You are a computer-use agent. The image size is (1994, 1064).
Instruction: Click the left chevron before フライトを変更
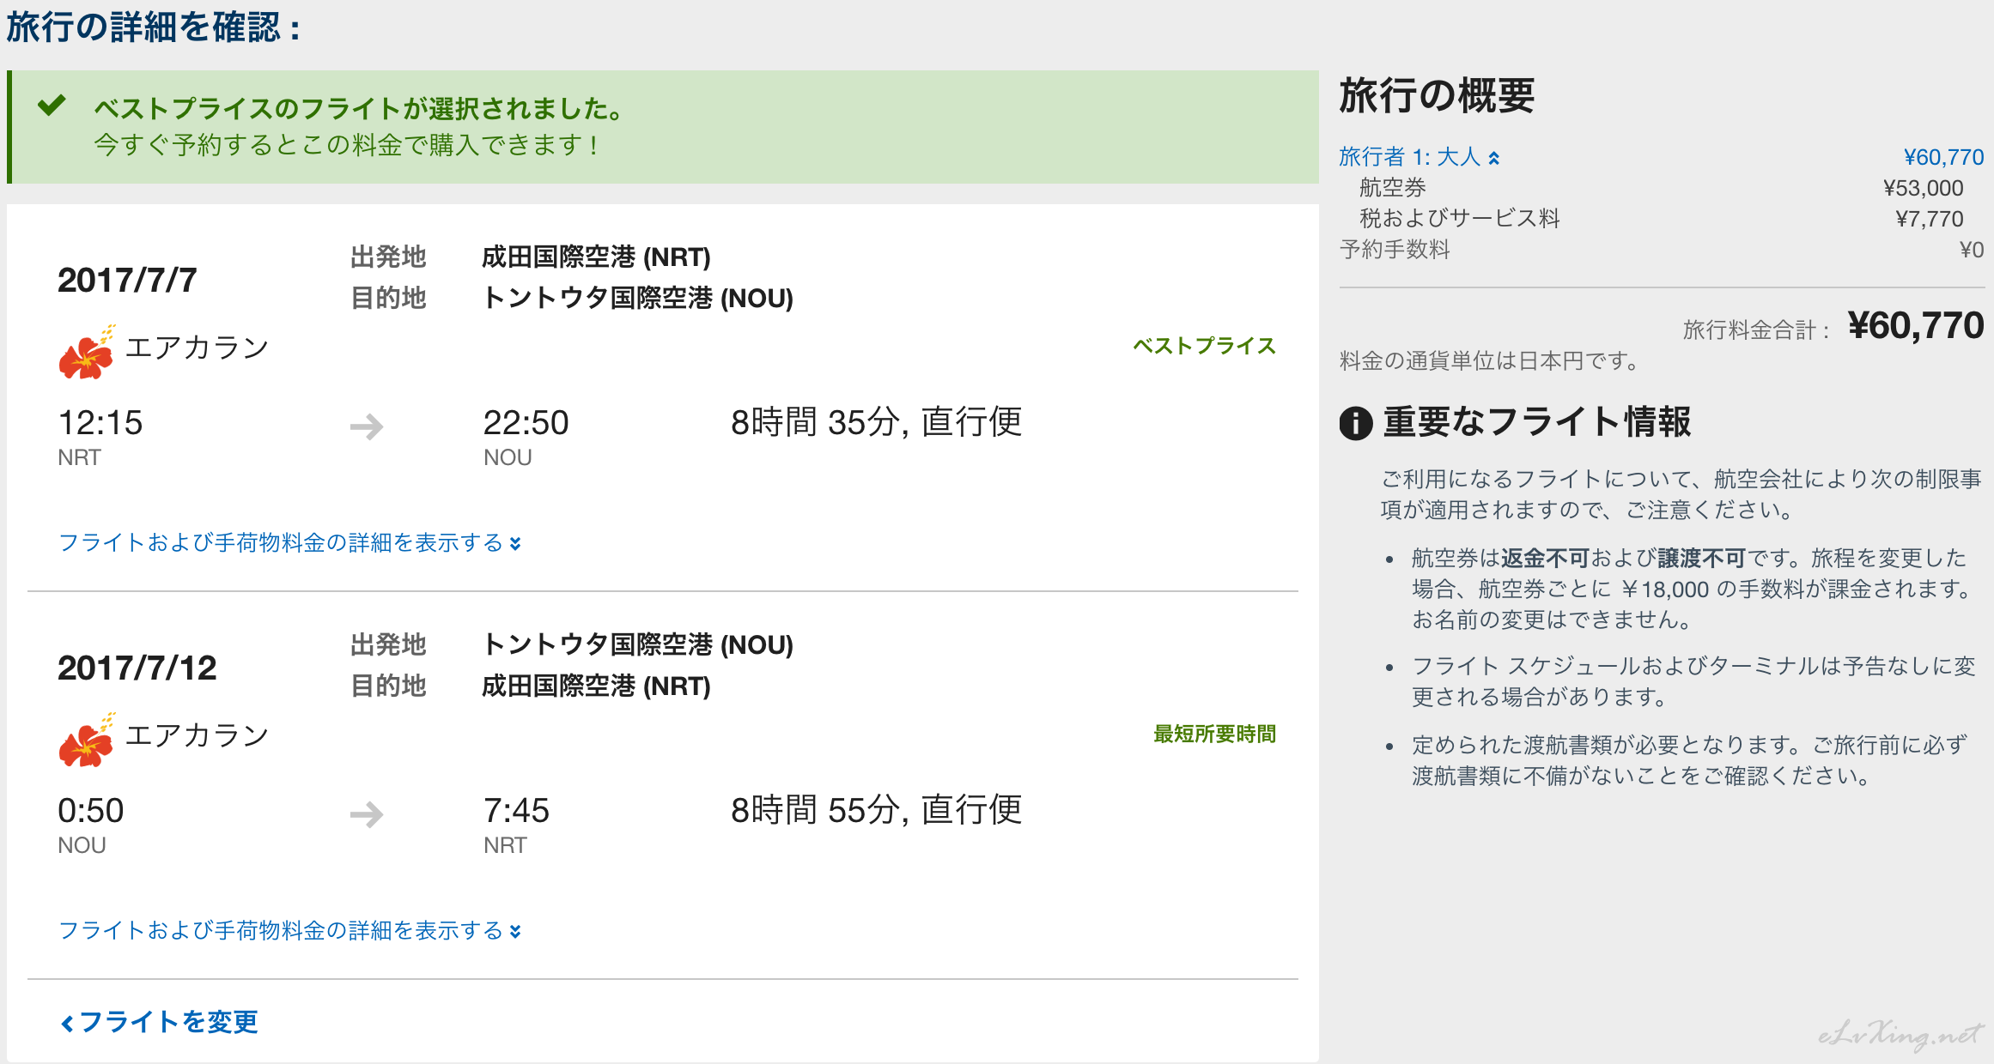coord(67,1023)
